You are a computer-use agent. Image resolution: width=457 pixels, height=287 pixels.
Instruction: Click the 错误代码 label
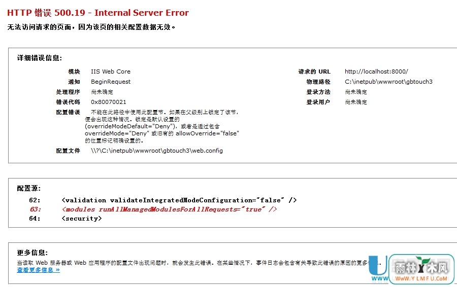pos(68,102)
